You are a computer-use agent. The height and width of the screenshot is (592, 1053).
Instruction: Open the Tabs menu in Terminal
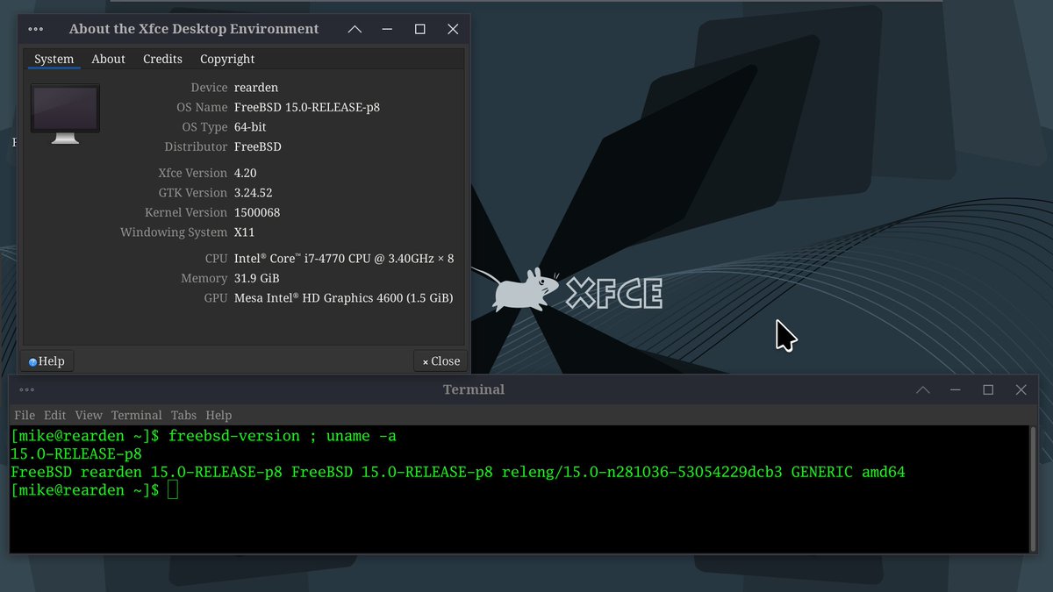tap(183, 415)
